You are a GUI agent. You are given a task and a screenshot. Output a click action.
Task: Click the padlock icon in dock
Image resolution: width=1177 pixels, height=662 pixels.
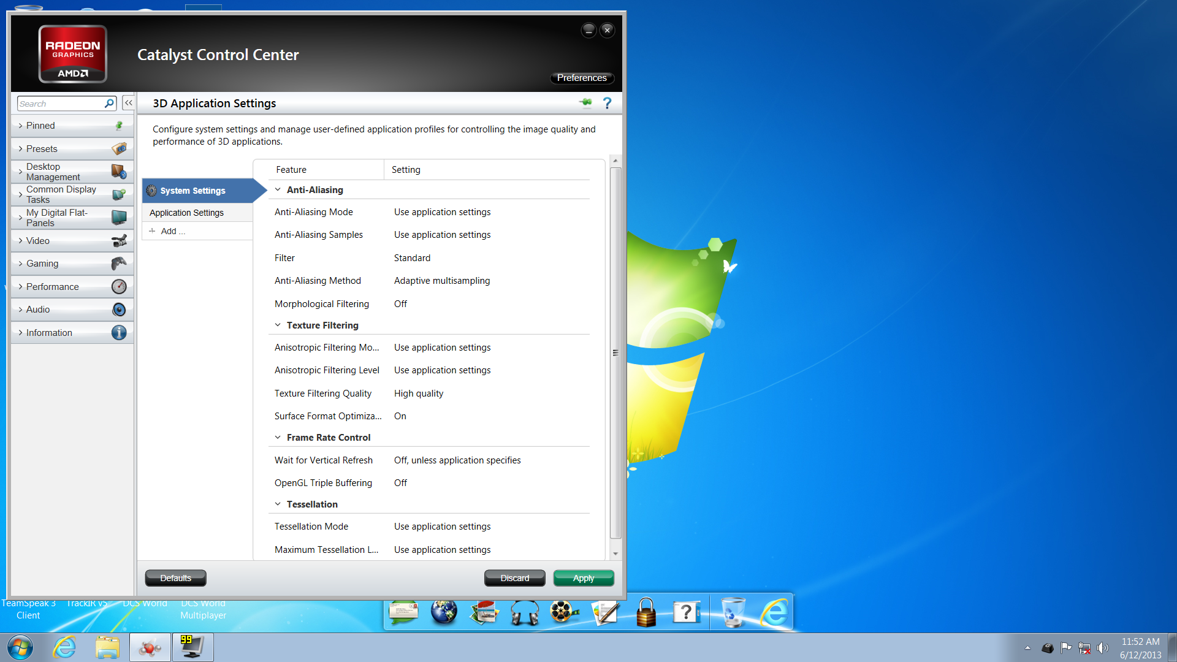(x=646, y=612)
